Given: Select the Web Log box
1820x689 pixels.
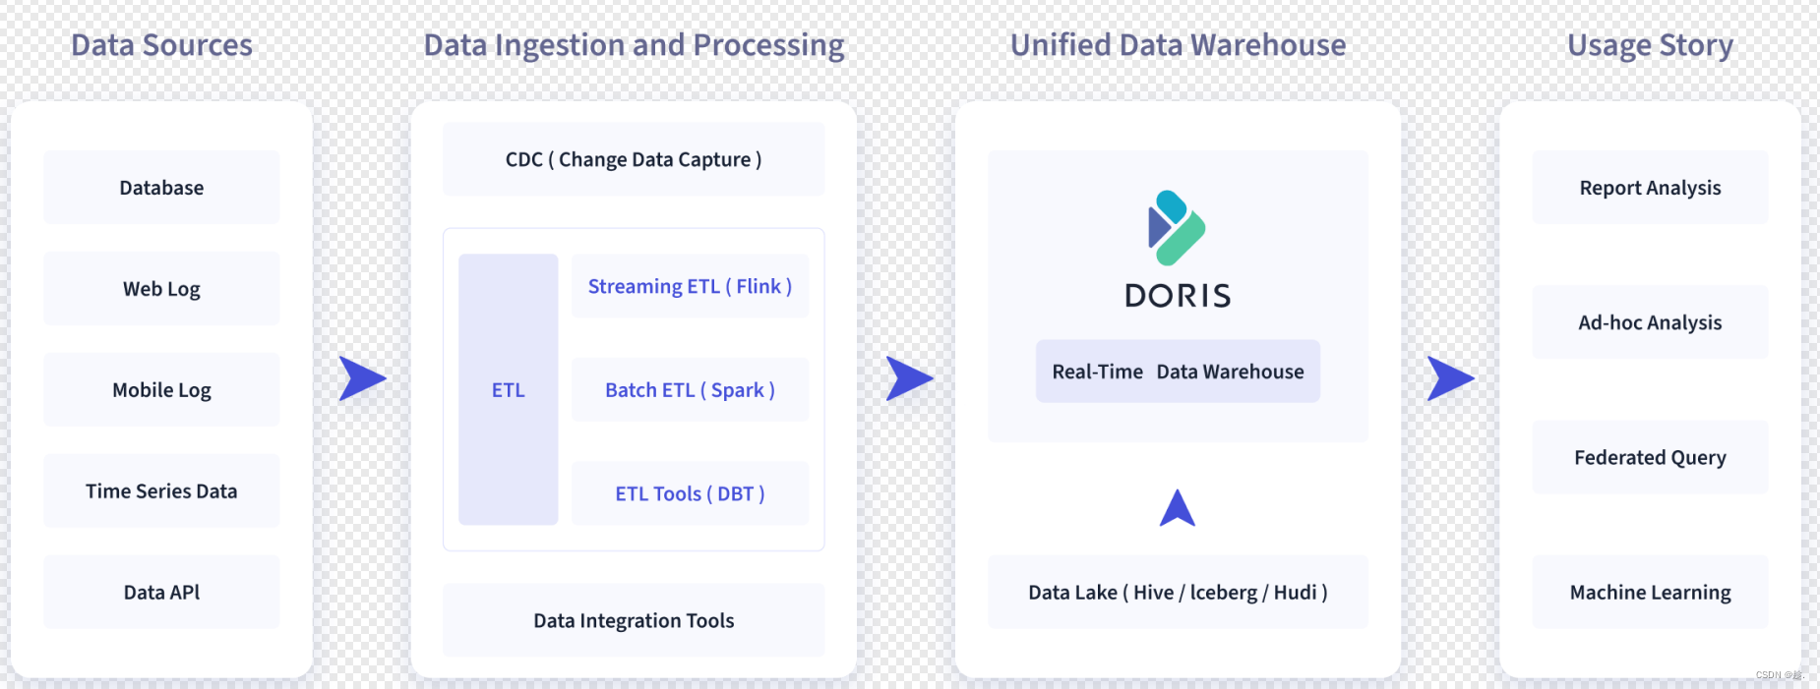Looking at the screenshot, I should point(161,289).
